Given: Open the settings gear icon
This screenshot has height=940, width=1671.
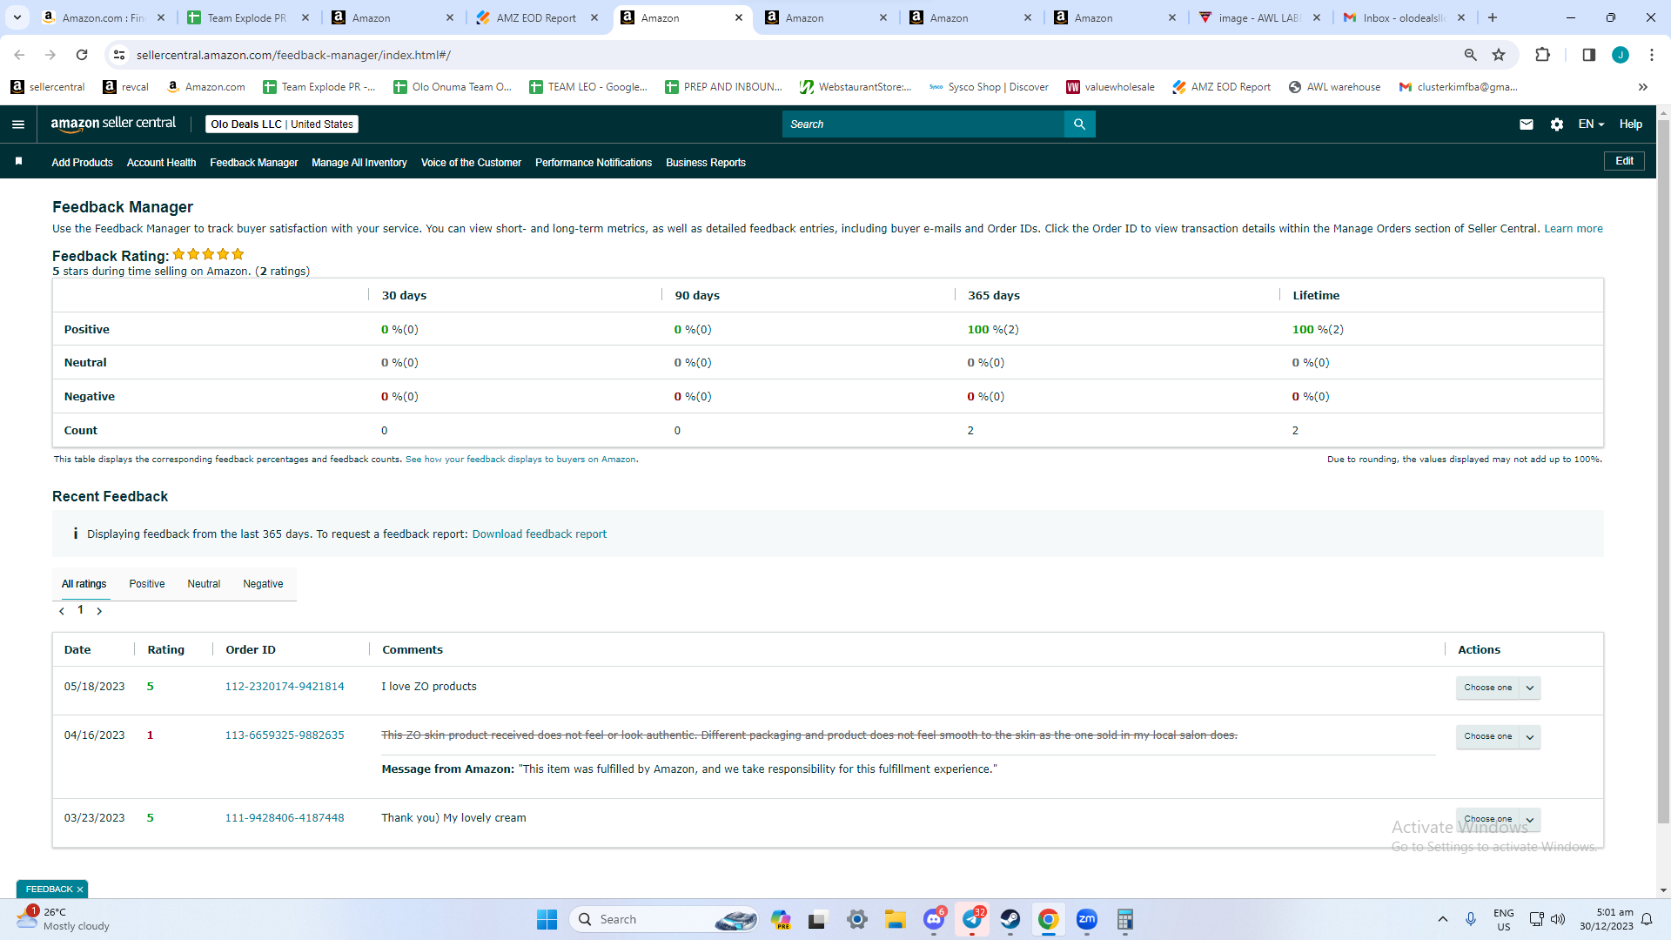Looking at the screenshot, I should 1556,124.
